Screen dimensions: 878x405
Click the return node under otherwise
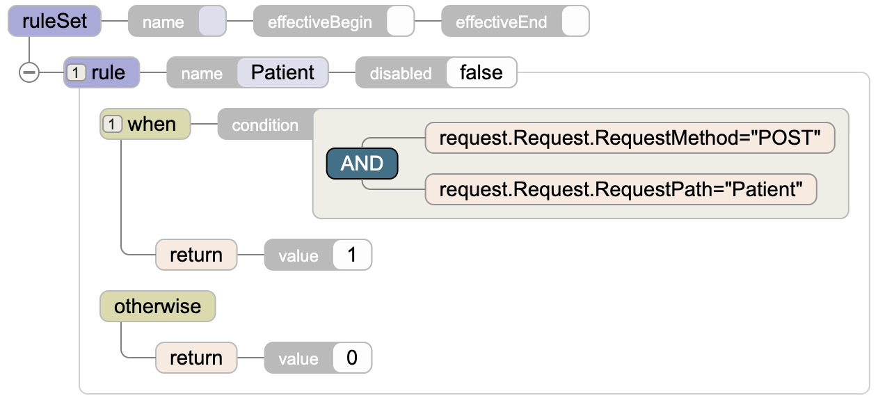click(196, 358)
